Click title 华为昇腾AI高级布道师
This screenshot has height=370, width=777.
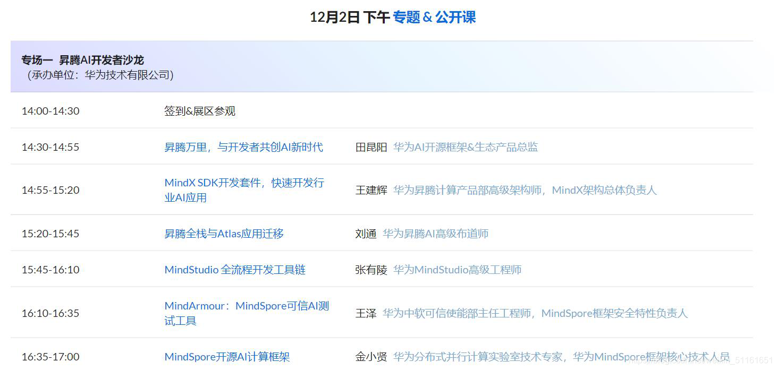pyautogui.click(x=436, y=234)
